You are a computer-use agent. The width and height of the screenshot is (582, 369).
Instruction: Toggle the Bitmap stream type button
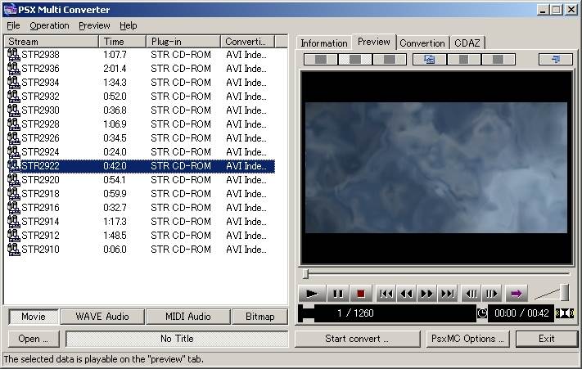(259, 317)
